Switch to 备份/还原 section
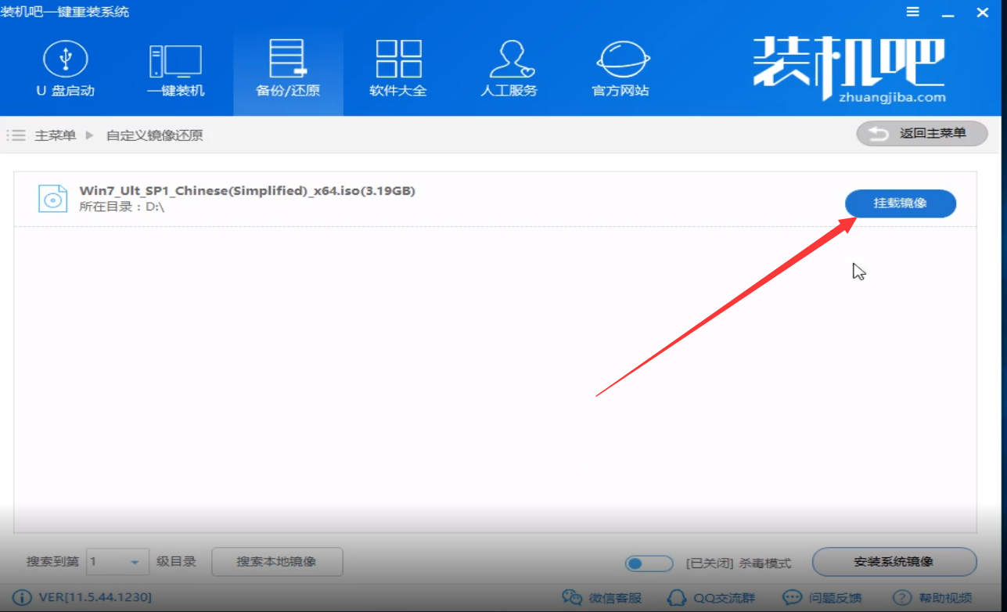Screen dimensions: 1007x612 [x=288, y=69]
